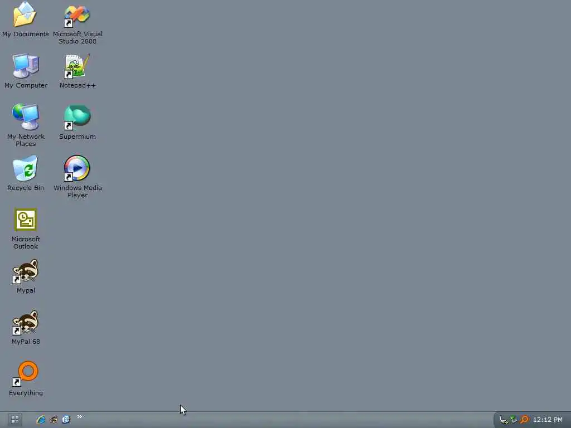571x428 pixels.
Task: Expand the quick launch overflow chevron
Action: 79,417
